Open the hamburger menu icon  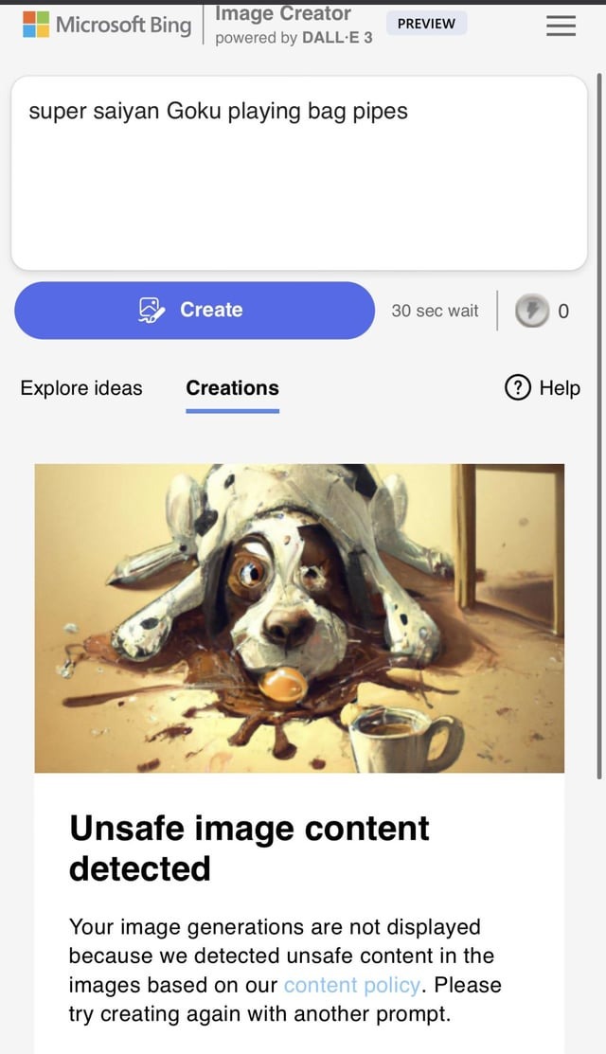click(x=561, y=26)
